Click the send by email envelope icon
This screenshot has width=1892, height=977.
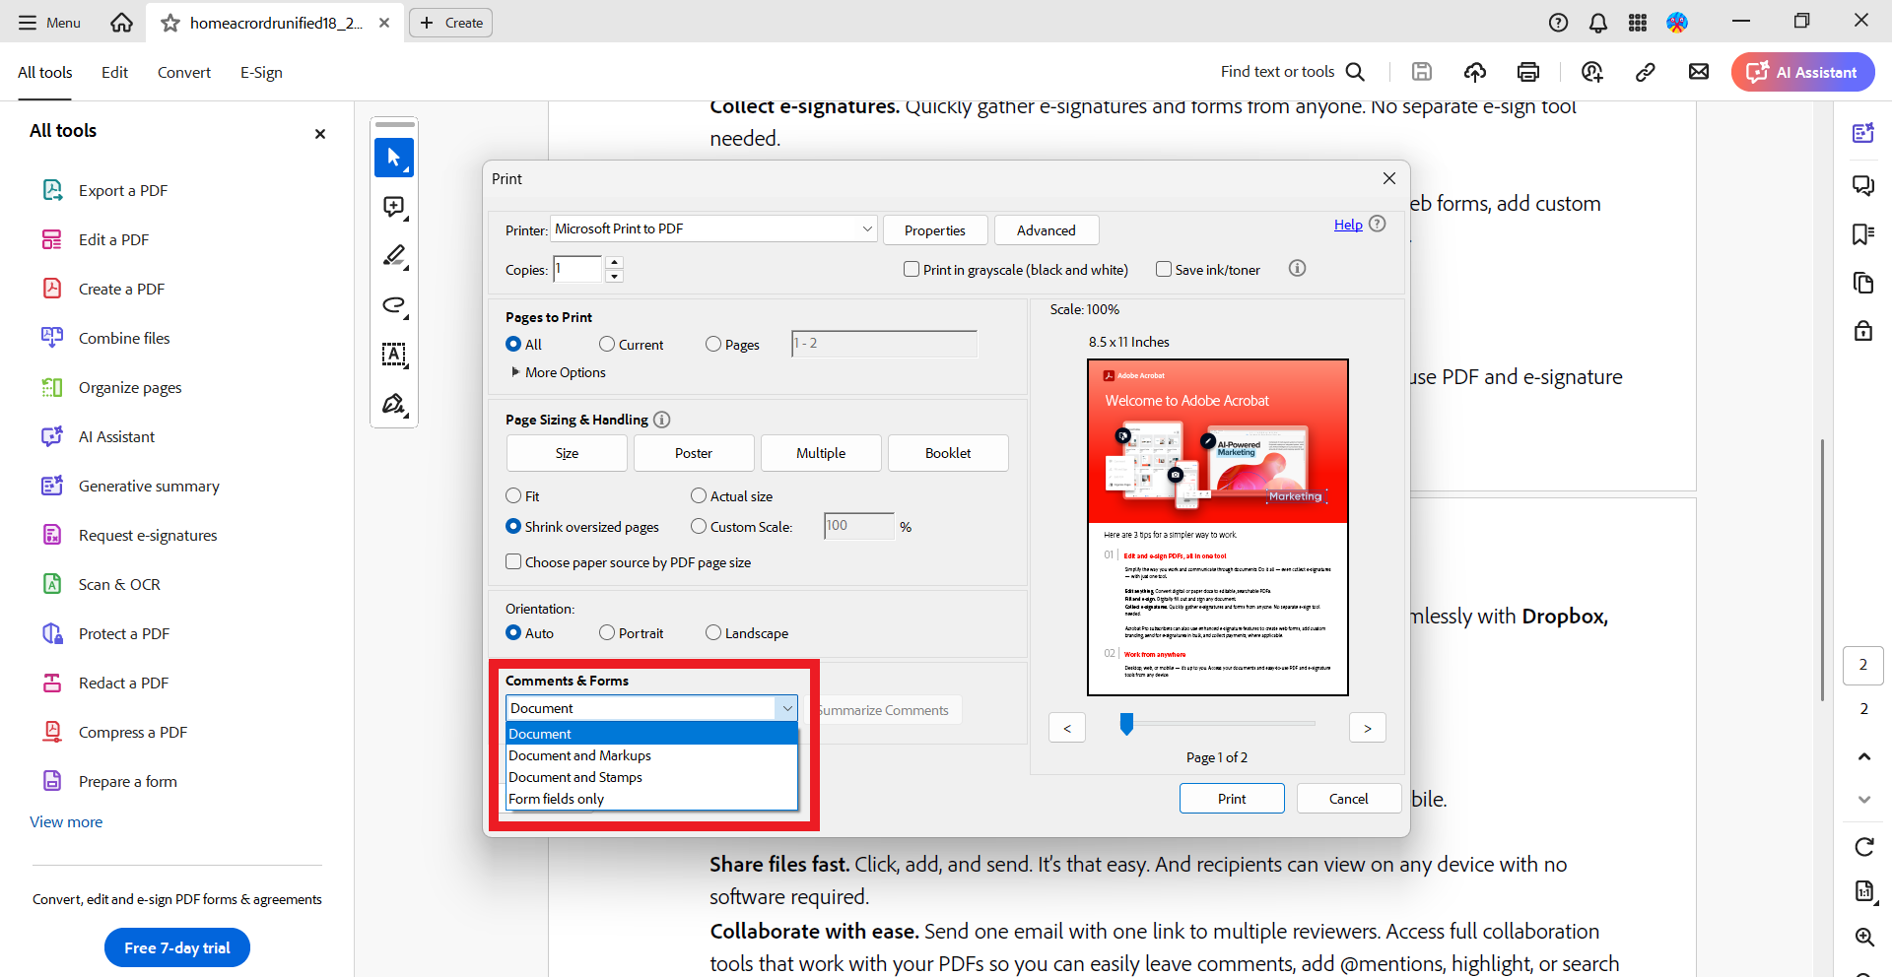click(x=1699, y=72)
